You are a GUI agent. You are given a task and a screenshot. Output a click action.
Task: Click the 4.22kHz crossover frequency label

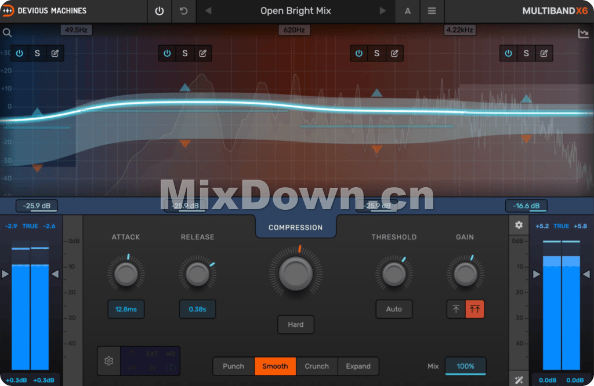[459, 30]
